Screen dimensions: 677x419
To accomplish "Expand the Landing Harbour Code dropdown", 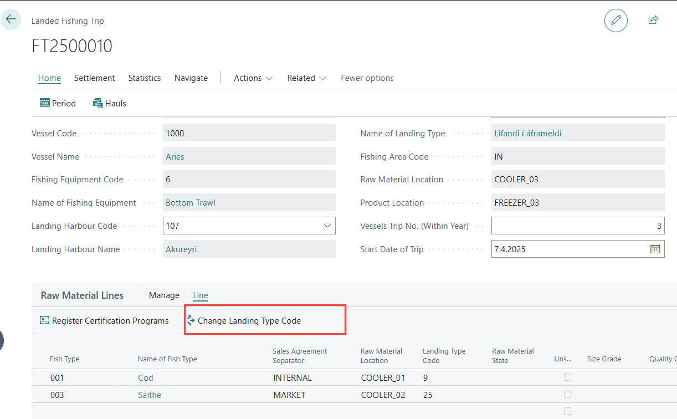I will (326, 226).
